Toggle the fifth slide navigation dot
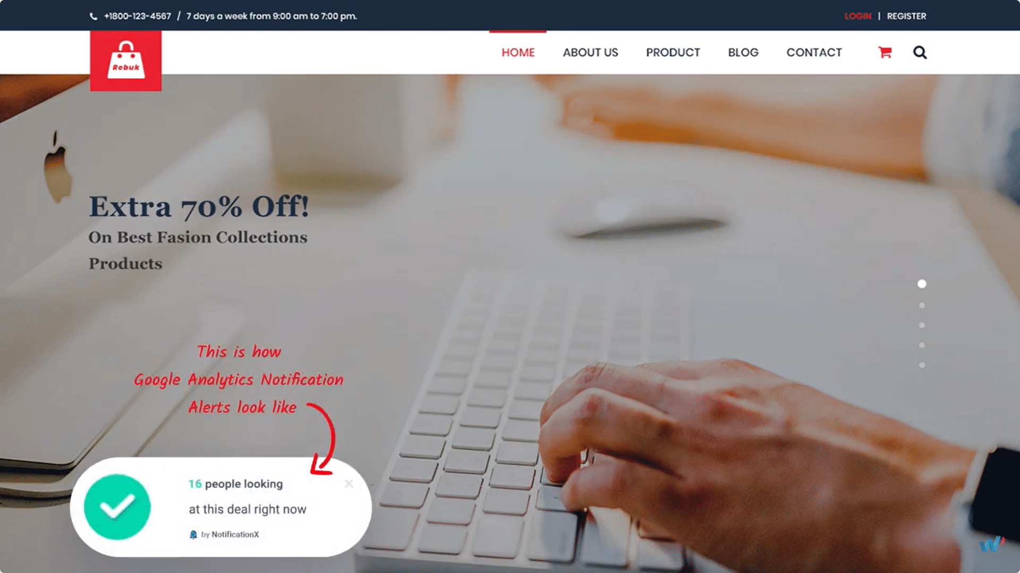The image size is (1020, 573). click(922, 364)
